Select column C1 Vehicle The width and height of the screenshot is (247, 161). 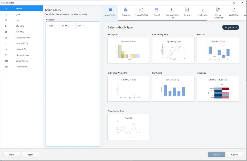point(22,8)
